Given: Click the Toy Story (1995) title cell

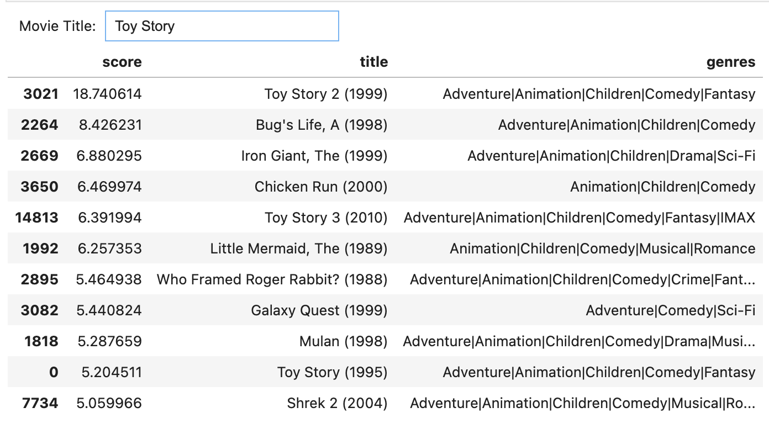Looking at the screenshot, I should pos(333,372).
